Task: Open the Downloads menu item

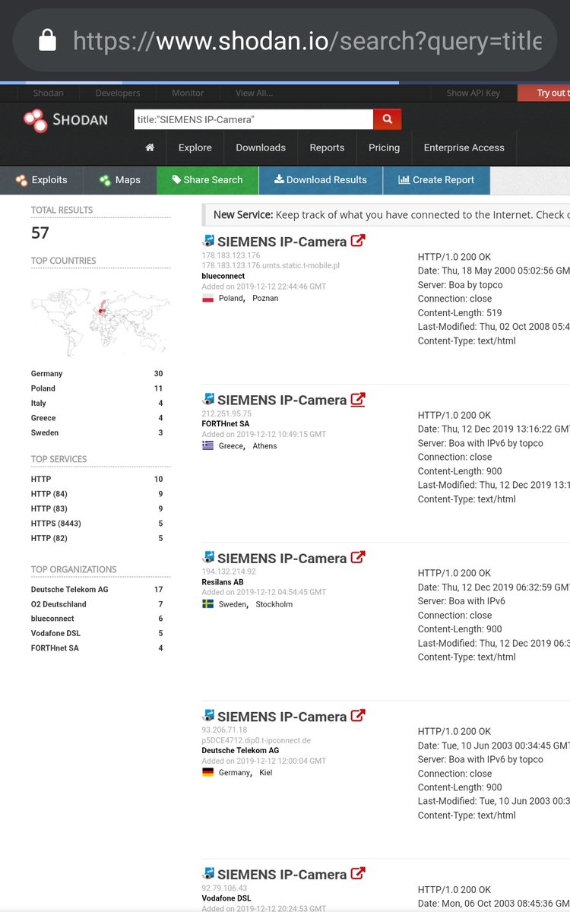Action: (261, 147)
